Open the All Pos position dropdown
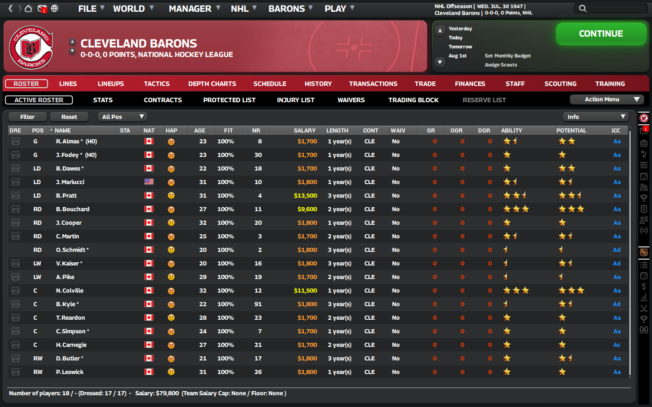Viewport: 652px width, 407px height. [123, 117]
